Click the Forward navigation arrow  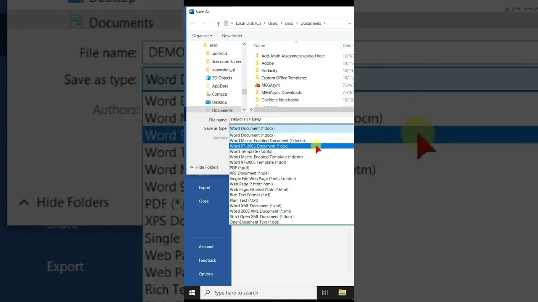coord(203,23)
